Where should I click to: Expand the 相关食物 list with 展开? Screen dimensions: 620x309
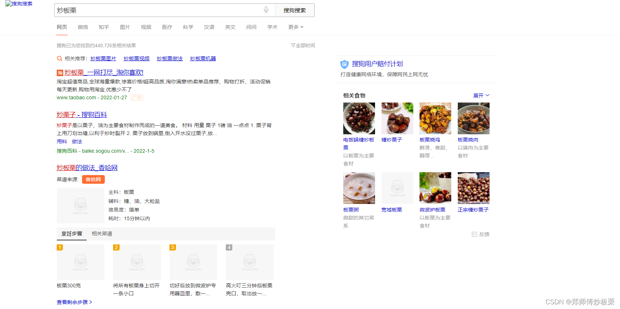tap(481, 95)
